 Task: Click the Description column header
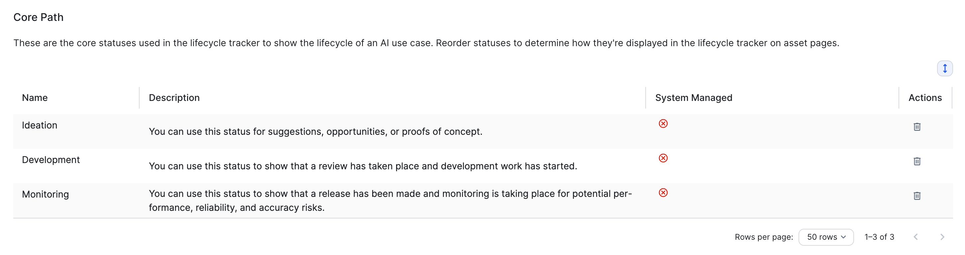pos(174,98)
